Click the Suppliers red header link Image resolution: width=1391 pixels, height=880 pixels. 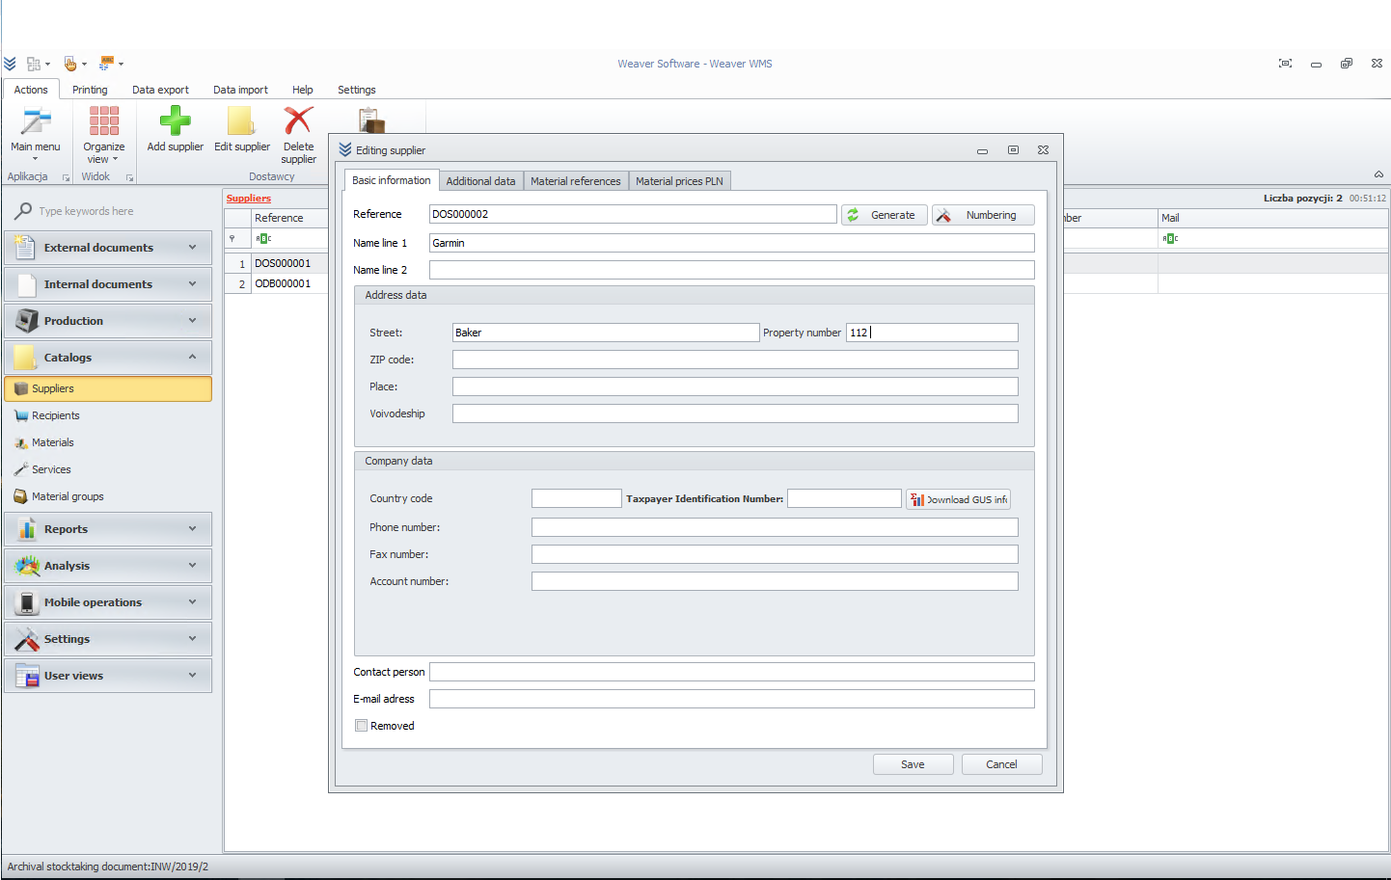pos(249,199)
